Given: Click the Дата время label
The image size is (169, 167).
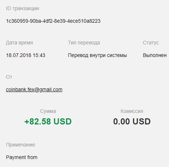Looking at the screenshot, I should [x=19, y=43].
